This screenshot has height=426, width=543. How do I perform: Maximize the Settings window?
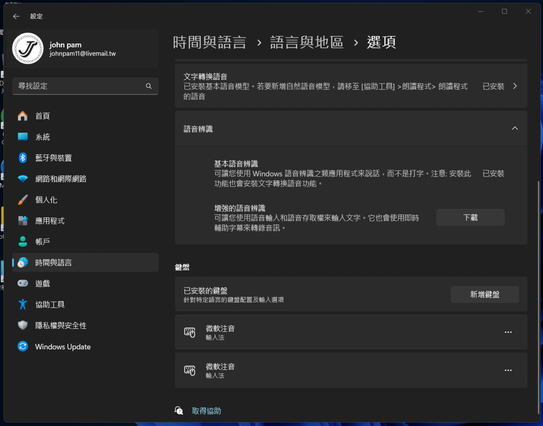[504, 12]
